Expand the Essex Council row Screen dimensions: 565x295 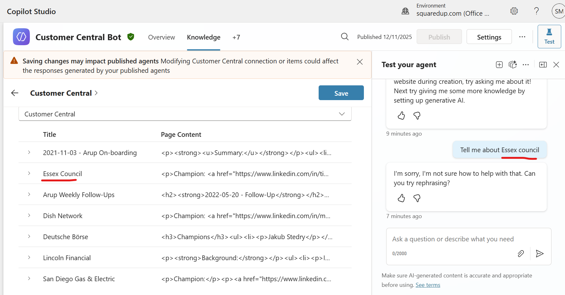[x=29, y=173]
